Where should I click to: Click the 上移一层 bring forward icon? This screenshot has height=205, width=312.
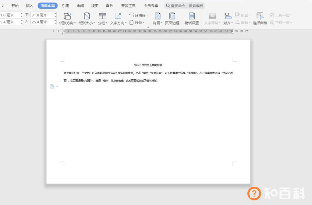click(272, 15)
